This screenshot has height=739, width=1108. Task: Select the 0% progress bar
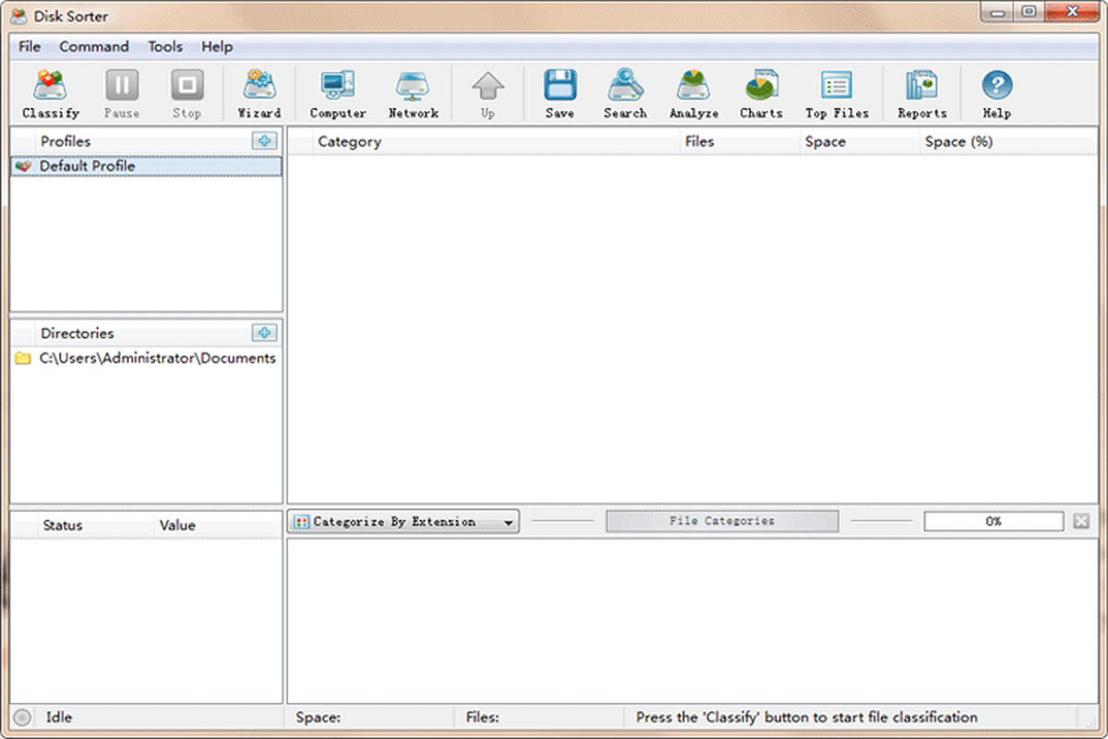pyautogui.click(x=994, y=521)
